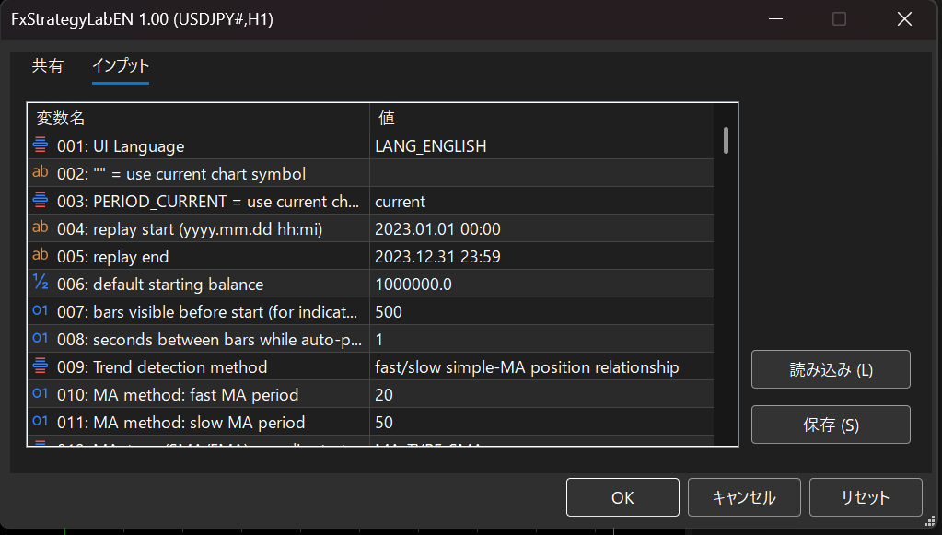Click the 変数名 column header

pos(198,118)
